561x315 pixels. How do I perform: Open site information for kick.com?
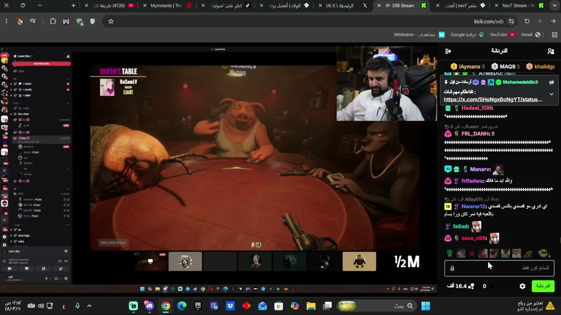[511, 21]
